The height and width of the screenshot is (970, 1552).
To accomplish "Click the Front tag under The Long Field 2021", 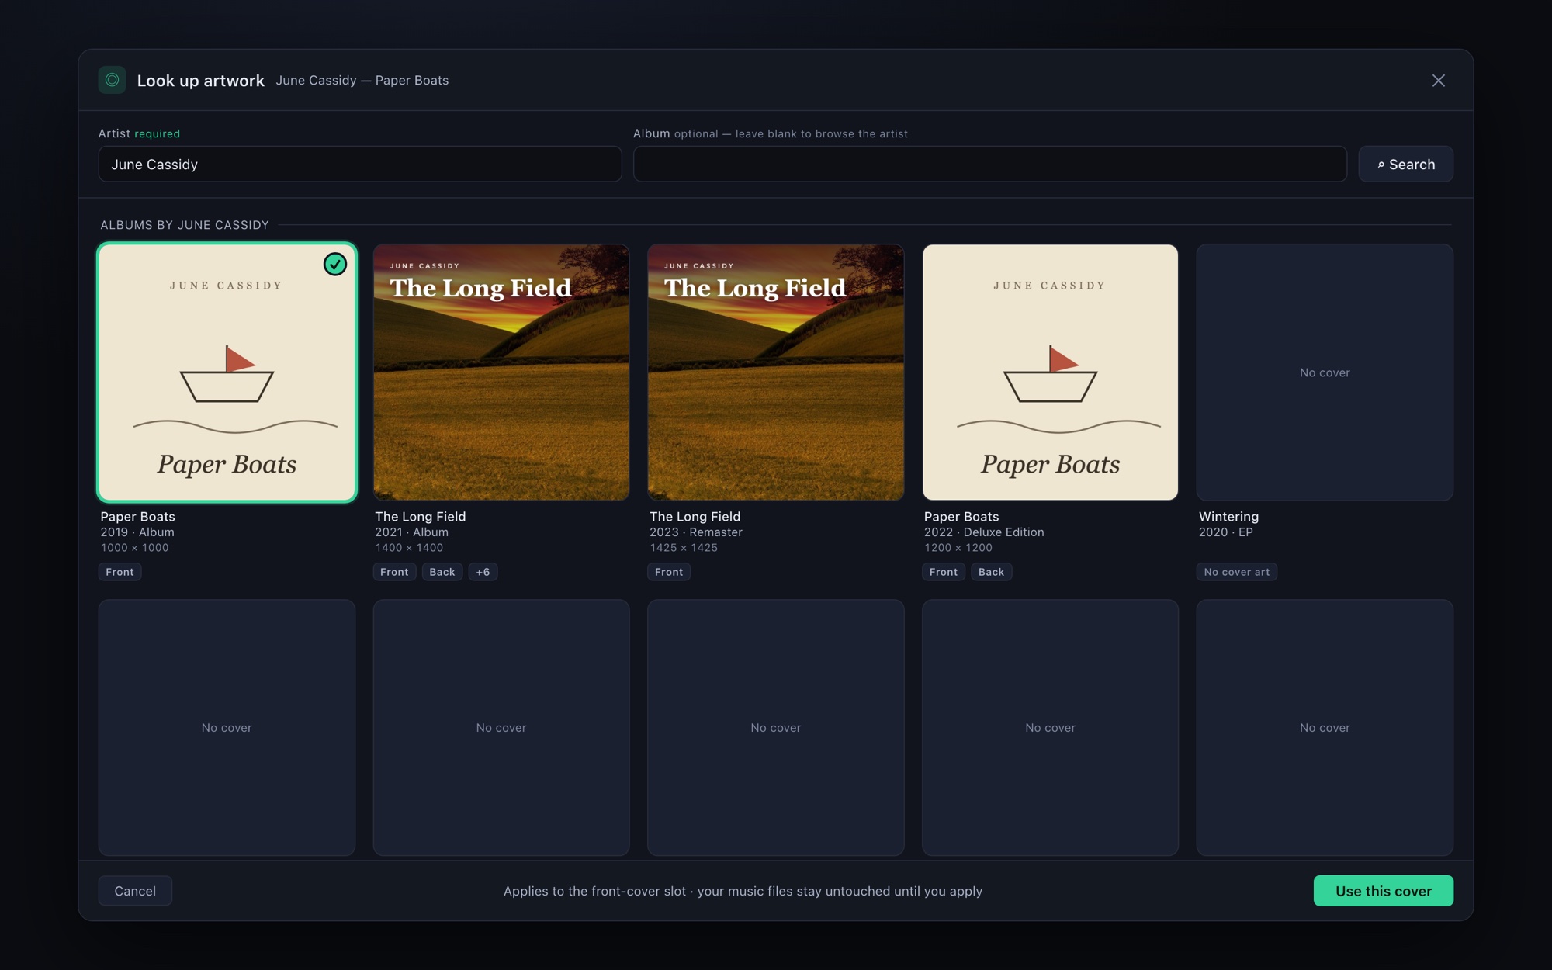I will pos(394,572).
